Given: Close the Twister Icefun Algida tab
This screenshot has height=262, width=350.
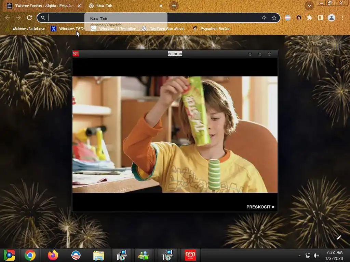Looking at the screenshot, I should pyautogui.click(x=79, y=6).
